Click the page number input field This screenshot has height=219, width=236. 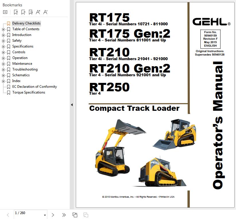28,214
